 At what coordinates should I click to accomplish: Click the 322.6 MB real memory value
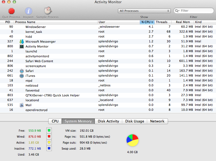(186, 31)
